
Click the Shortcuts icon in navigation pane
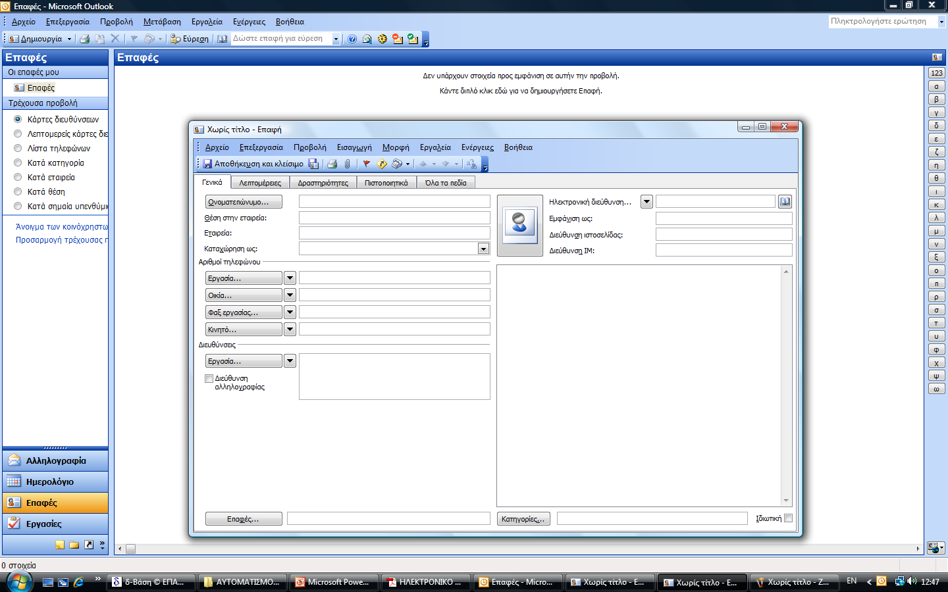click(89, 545)
